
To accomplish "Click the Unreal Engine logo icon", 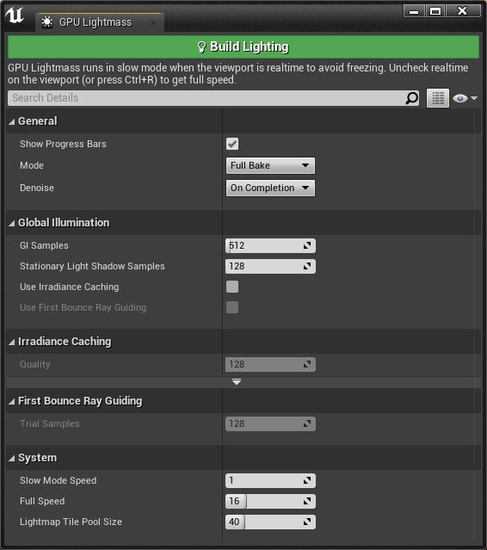I will [15, 15].
